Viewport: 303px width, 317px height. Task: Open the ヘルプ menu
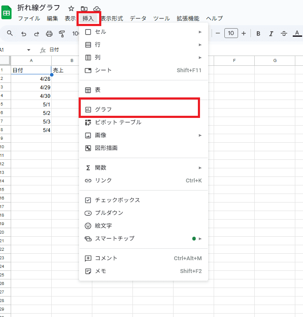(215, 18)
